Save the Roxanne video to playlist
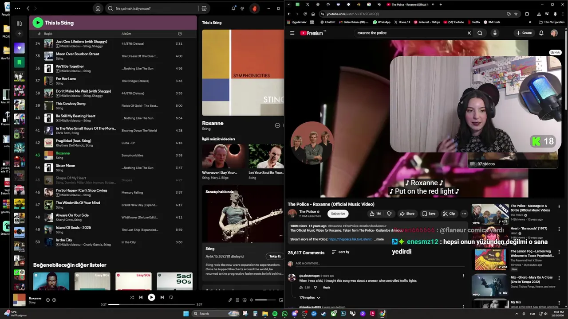 point(429,214)
